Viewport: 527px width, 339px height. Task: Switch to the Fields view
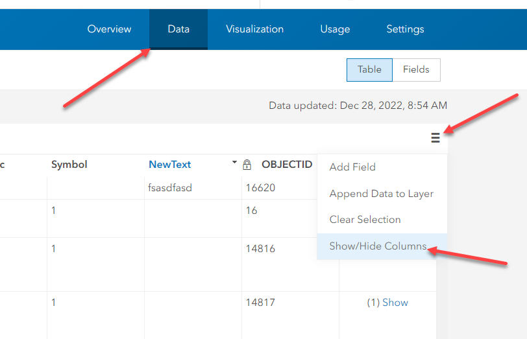[x=416, y=70]
